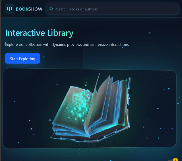182x161 pixels.
Task: Click the 'Interactive Library' heading
Action: tap(39, 33)
